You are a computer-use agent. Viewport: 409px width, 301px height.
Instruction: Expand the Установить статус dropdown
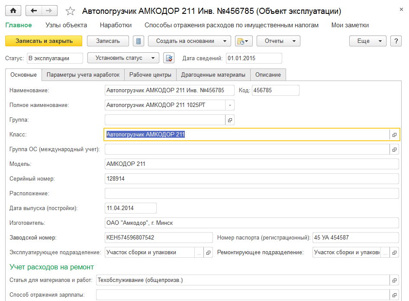click(123, 58)
